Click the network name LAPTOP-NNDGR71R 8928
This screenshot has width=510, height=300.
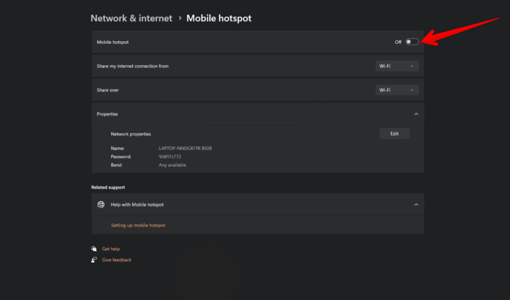pos(185,148)
